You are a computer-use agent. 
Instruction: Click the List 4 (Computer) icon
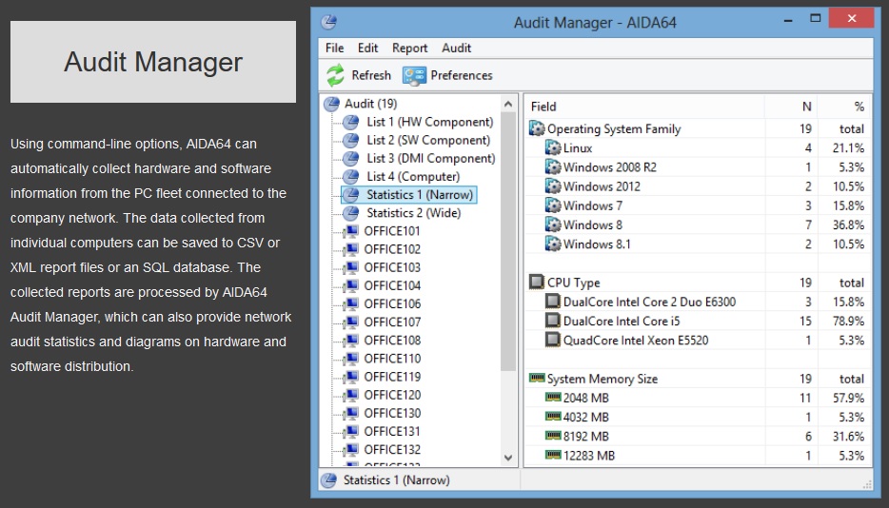[x=351, y=176]
